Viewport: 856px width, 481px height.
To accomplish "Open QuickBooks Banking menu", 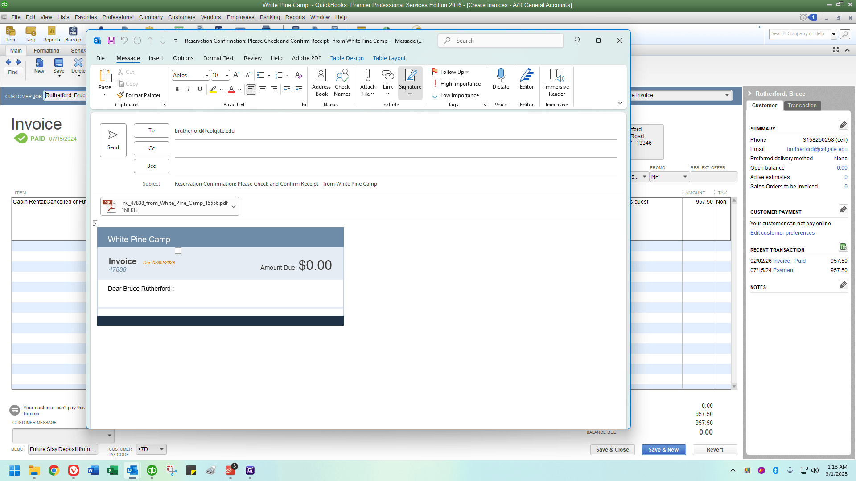I will [x=270, y=17].
